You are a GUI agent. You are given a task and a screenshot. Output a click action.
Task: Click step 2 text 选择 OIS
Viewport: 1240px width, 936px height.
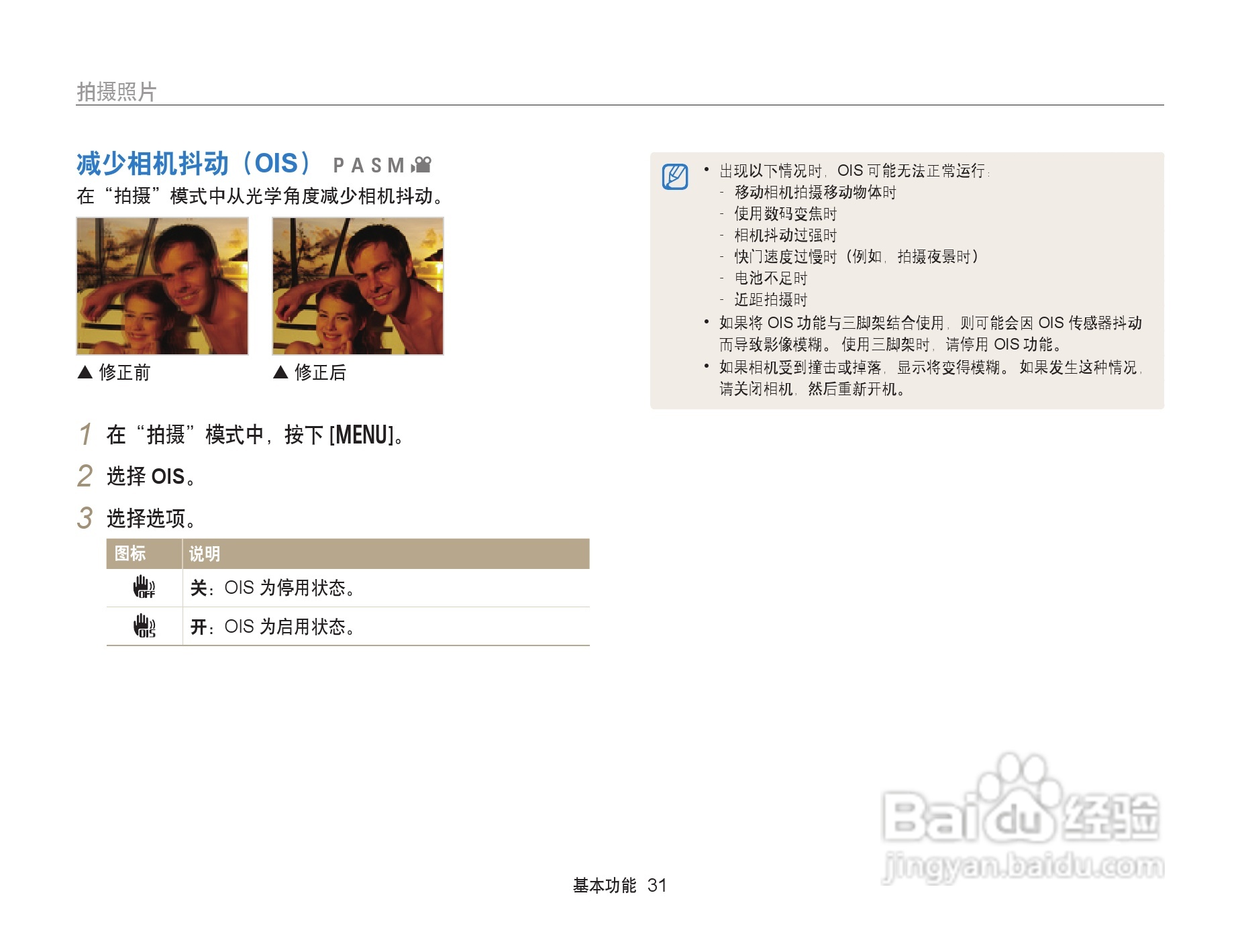tap(152, 476)
